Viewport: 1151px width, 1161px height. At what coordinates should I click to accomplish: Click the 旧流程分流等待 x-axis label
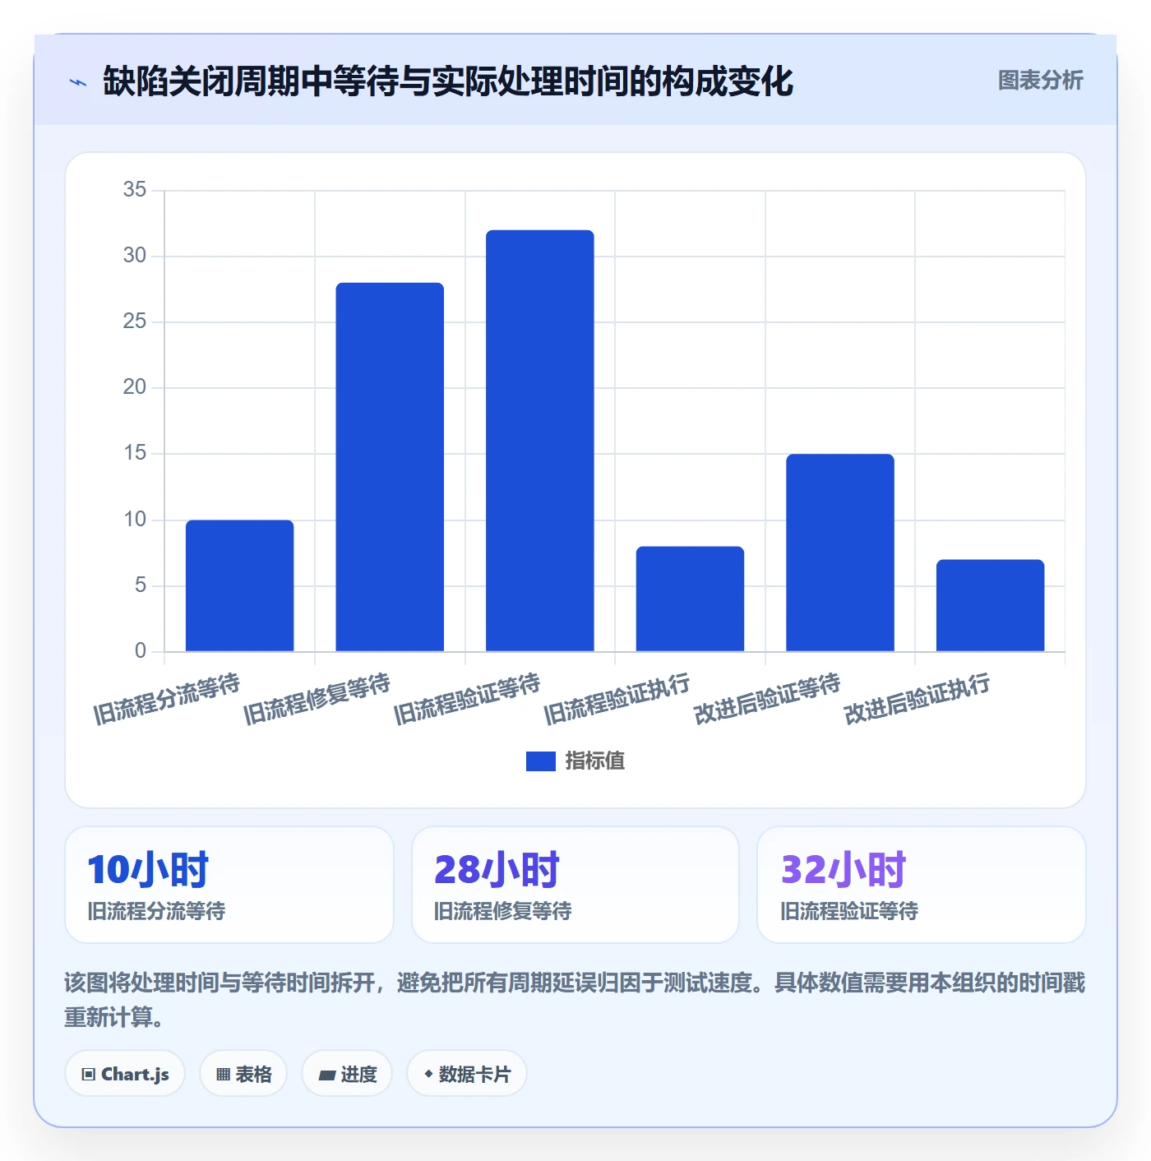coord(166,699)
